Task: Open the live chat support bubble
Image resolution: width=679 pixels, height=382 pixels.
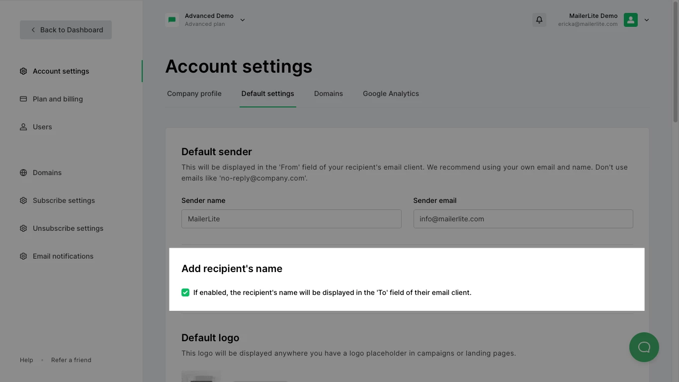Action: coord(644,347)
